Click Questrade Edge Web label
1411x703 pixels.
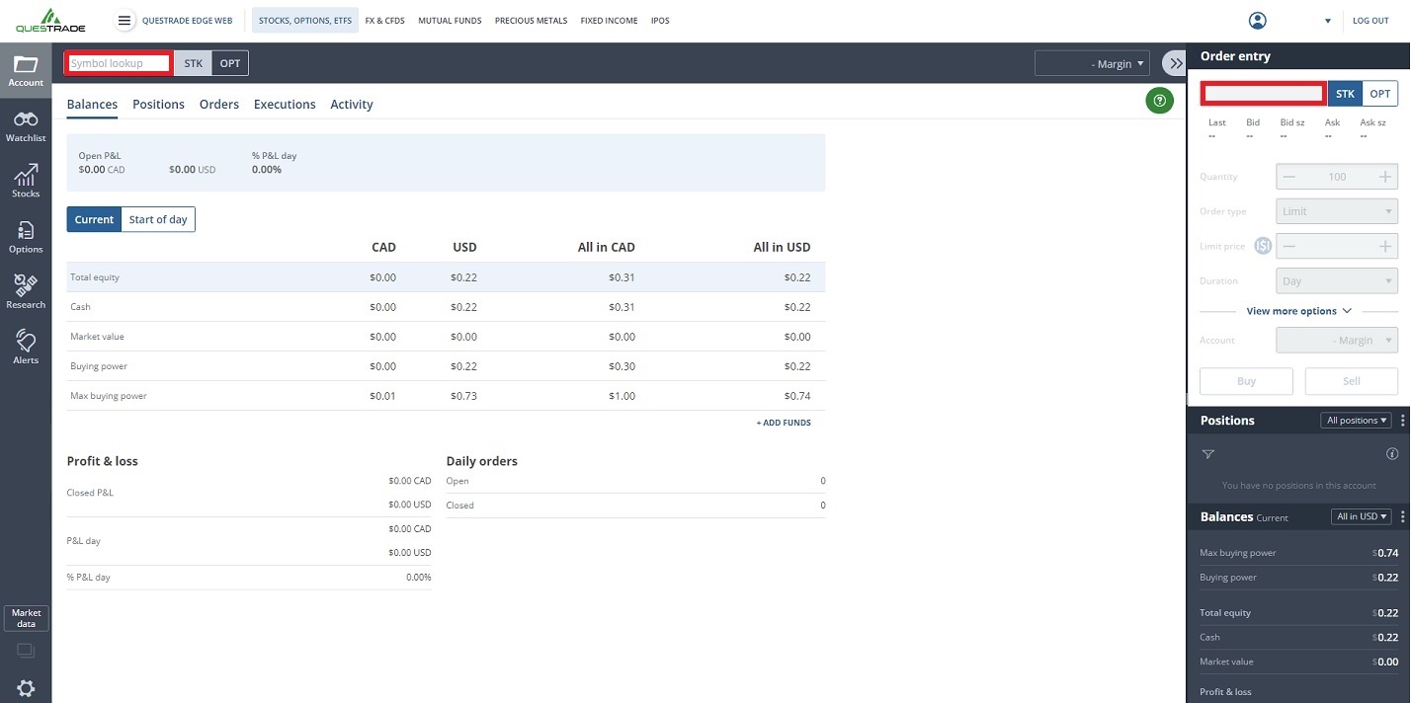[x=187, y=21]
